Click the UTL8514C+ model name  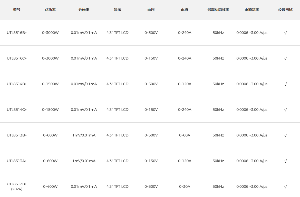[17, 110]
